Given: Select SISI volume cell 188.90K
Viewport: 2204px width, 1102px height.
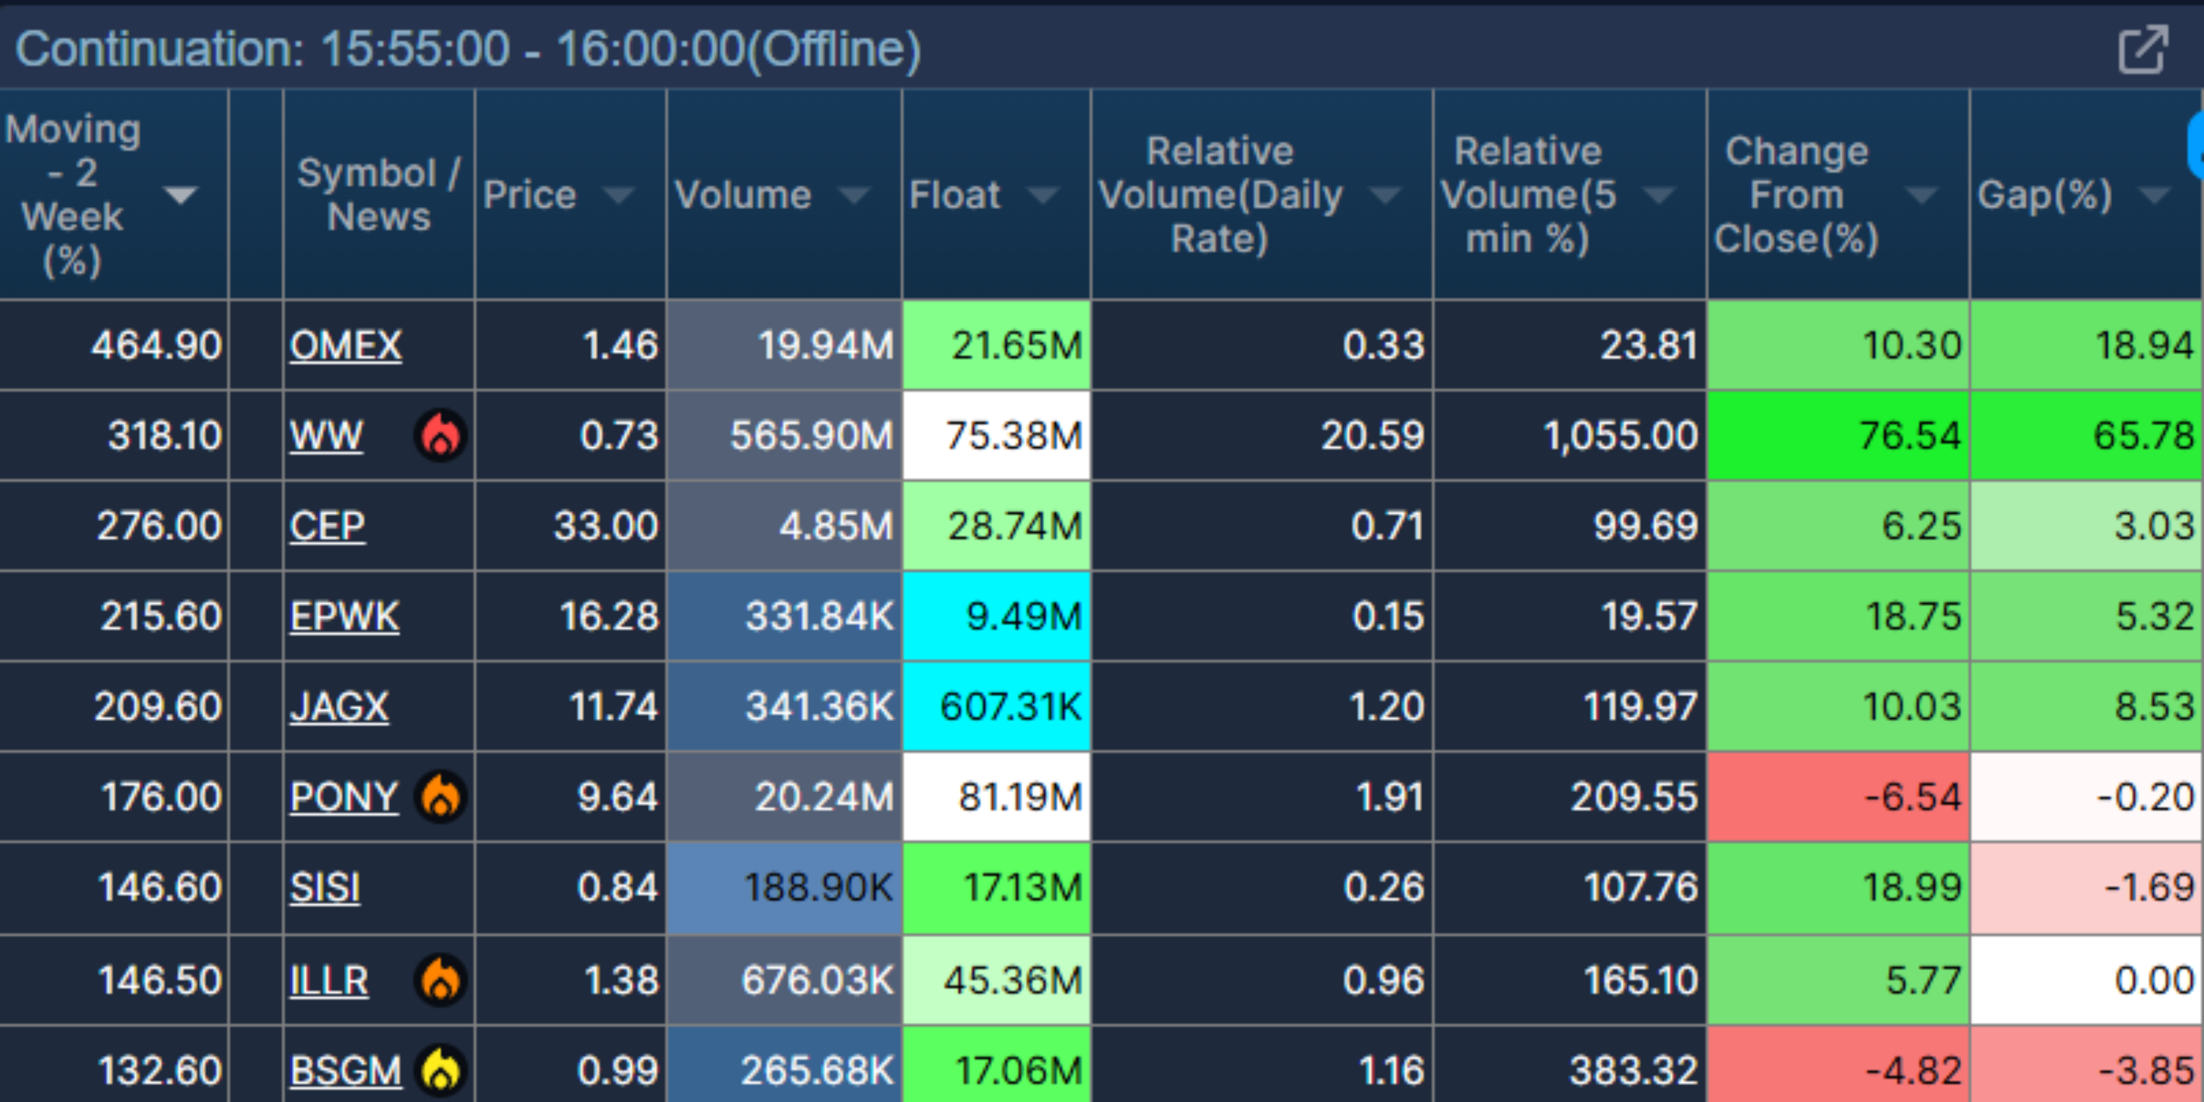Looking at the screenshot, I should 785,887.
